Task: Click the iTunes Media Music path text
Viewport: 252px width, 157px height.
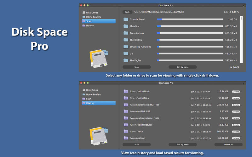Action: pyautogui.click(x=159, y=12)
